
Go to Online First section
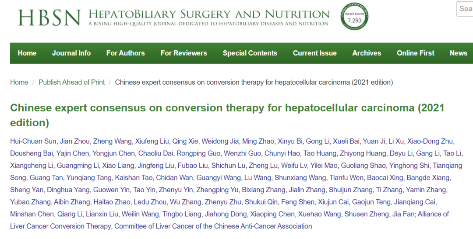(415, 53)
